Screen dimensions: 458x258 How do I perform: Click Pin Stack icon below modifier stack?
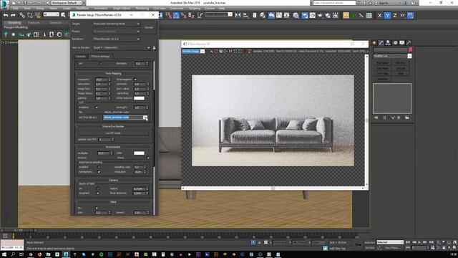click(x=376, y=118)
